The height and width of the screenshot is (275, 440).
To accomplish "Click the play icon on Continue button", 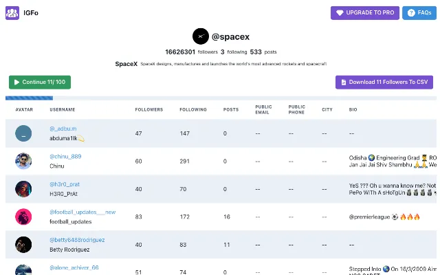I will pos(16,82).
